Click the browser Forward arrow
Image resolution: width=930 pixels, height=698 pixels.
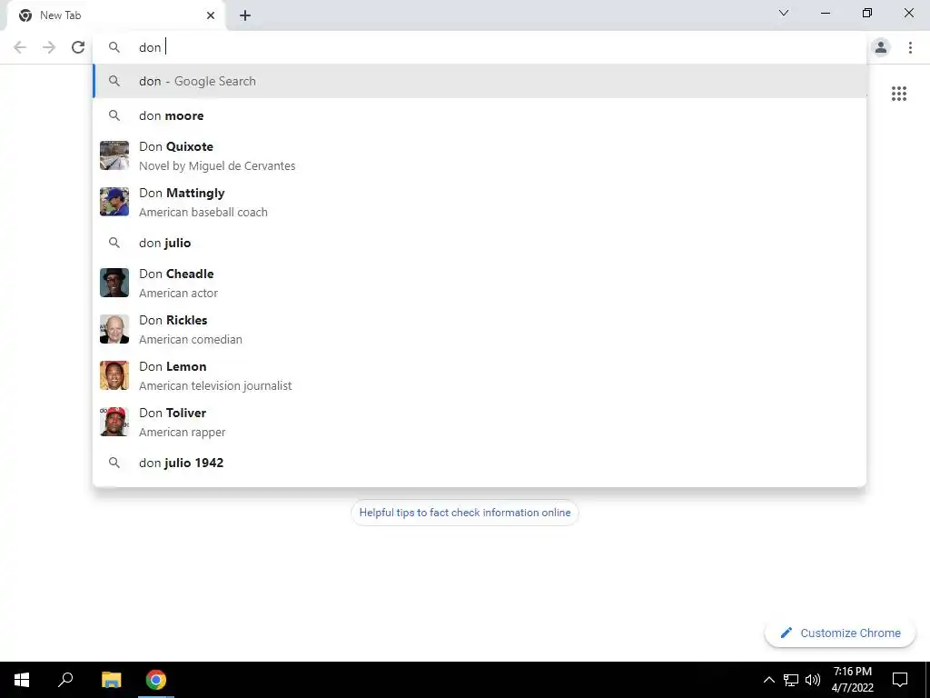pyautogui.click(x=49, y=47)
